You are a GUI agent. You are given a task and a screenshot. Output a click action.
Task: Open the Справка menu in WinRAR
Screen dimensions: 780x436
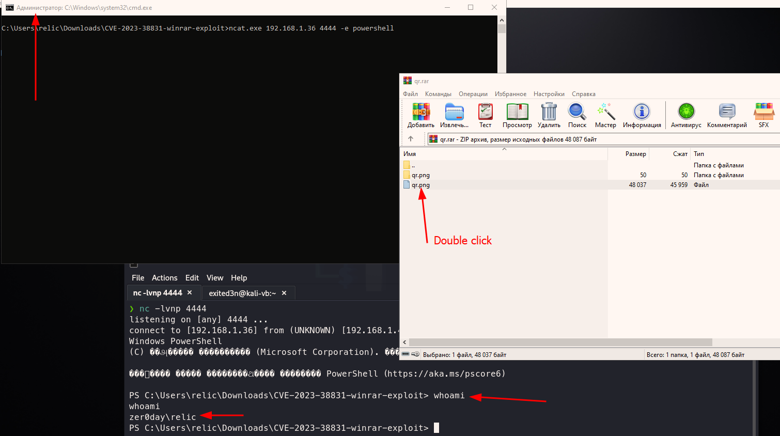click(584, 94)
